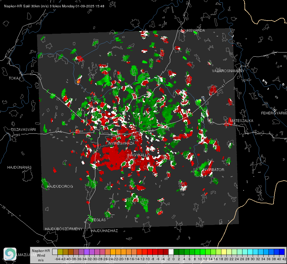This screenshot has width=287, height=264.
Task: Click the TÉGLÁS city label
Action: coord(99,220)
